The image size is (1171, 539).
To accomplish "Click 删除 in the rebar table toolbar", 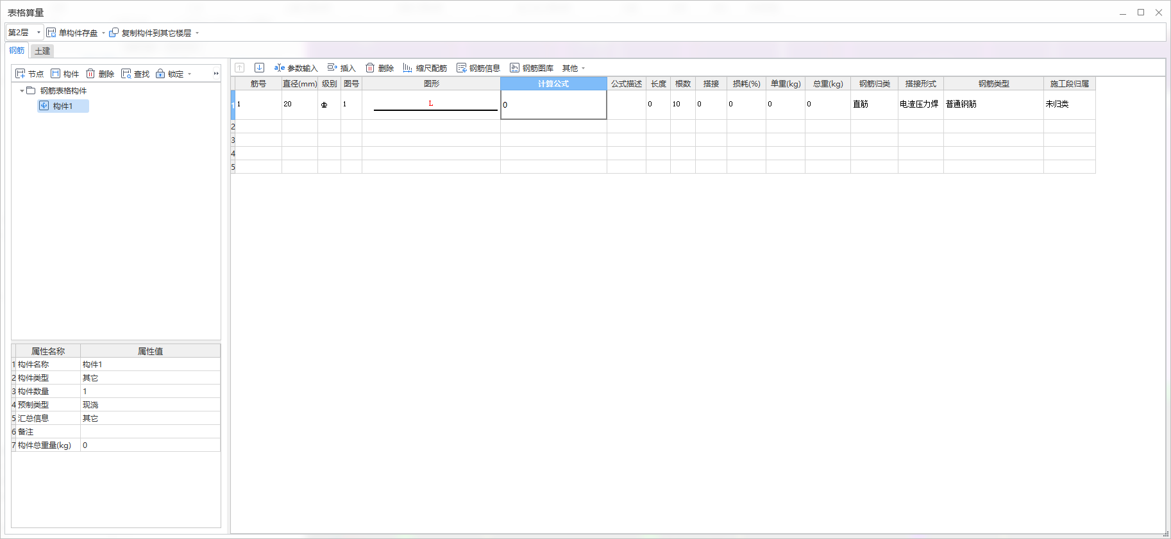I will tap(380, 68).
